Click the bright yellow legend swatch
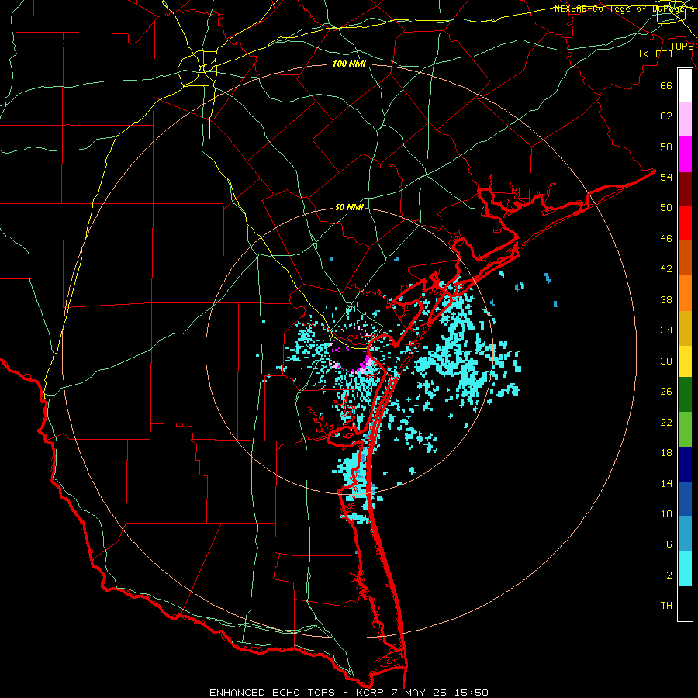 coord(685,361)
